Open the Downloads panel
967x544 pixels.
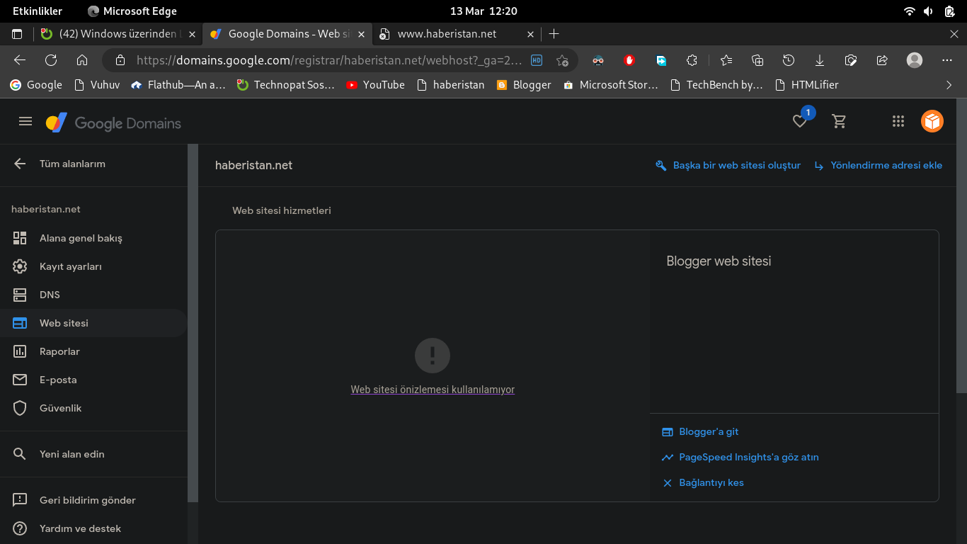coord(820,60)
